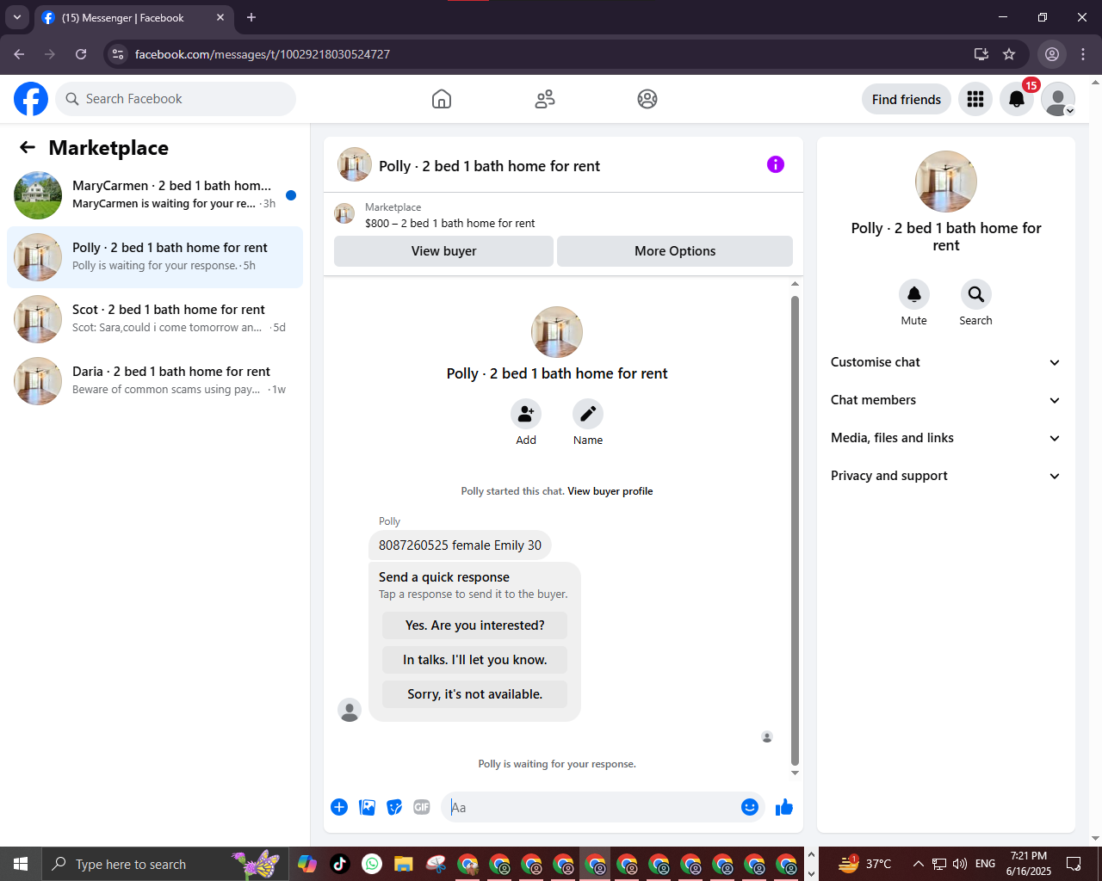Open more actions plus icon in composer
Image resolution: width=1102 pixels, height=881 pixels.
point(339,807)
